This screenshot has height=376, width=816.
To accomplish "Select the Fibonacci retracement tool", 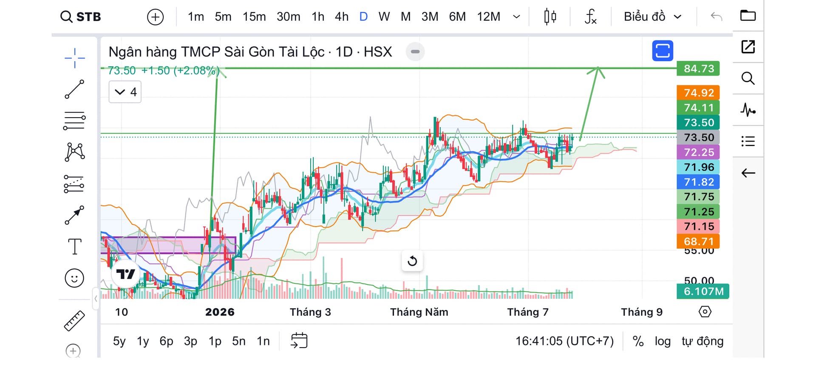I will pos(75,121).
